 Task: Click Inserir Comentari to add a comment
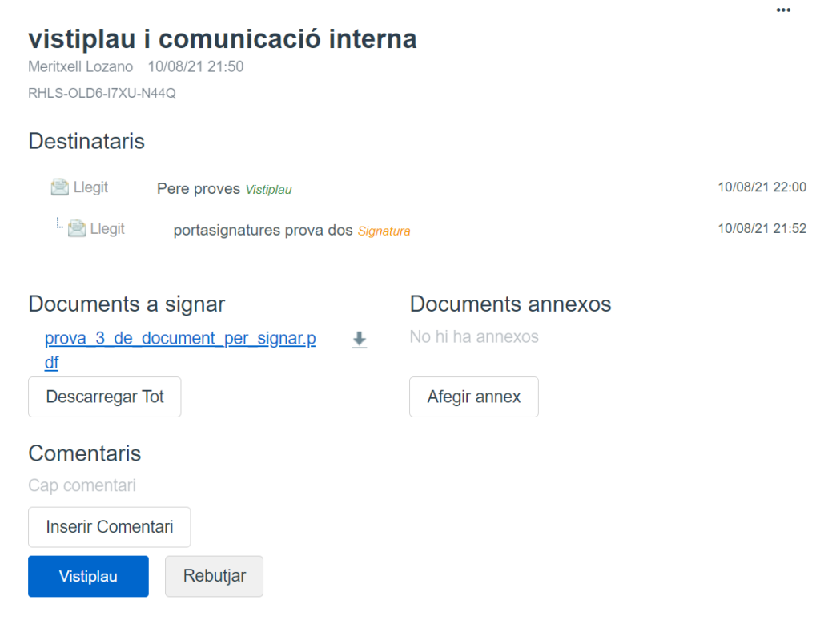pyautogui.click(x=110, y=527)
